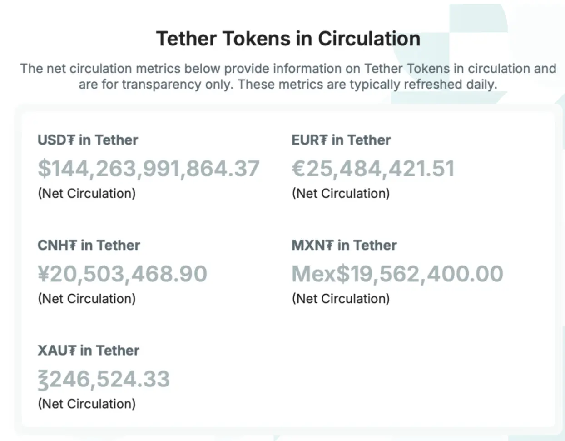565x441 pixels.
Task: Click the ¥20,503,468.90 circulation value
Action: [x=122, y=274]
